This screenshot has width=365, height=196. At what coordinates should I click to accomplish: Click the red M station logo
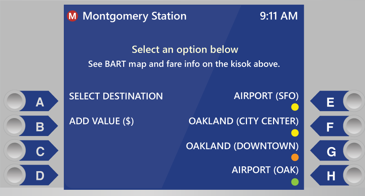pos(73,16)
